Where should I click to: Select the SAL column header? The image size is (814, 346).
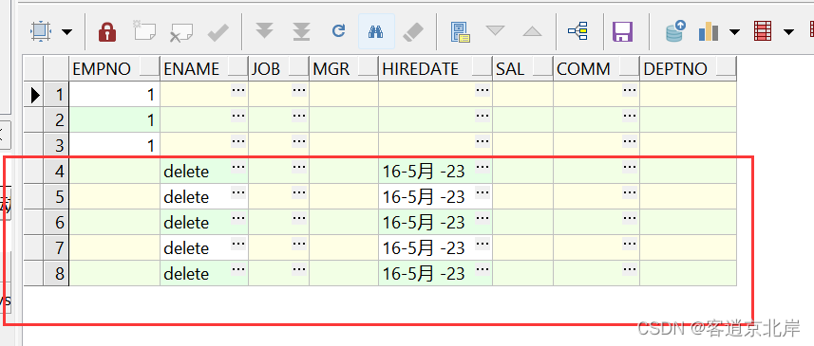pyautogui.click(x=522, y=68)
